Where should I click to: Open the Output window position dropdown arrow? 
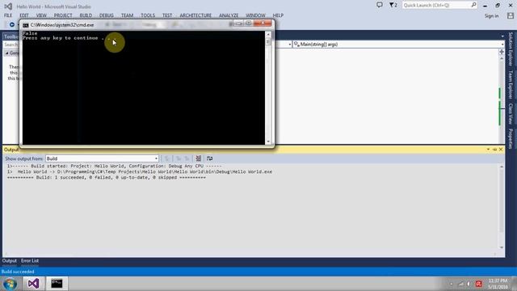click(488, 150)
